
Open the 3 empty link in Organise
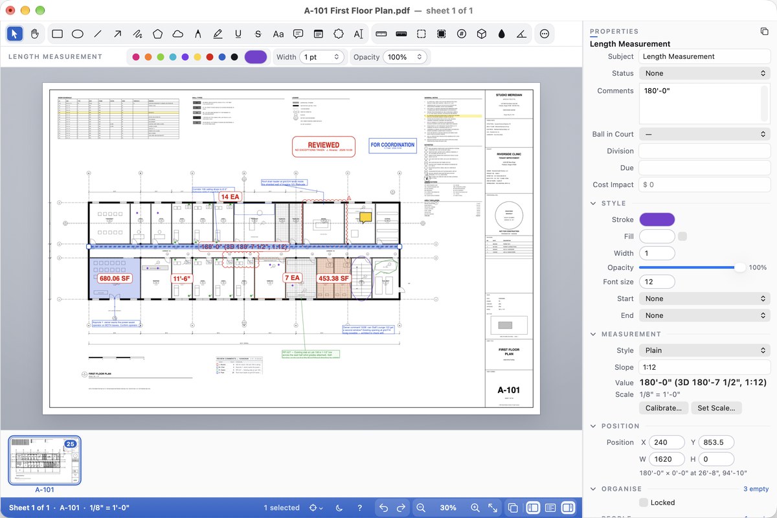tap(756, 489)
